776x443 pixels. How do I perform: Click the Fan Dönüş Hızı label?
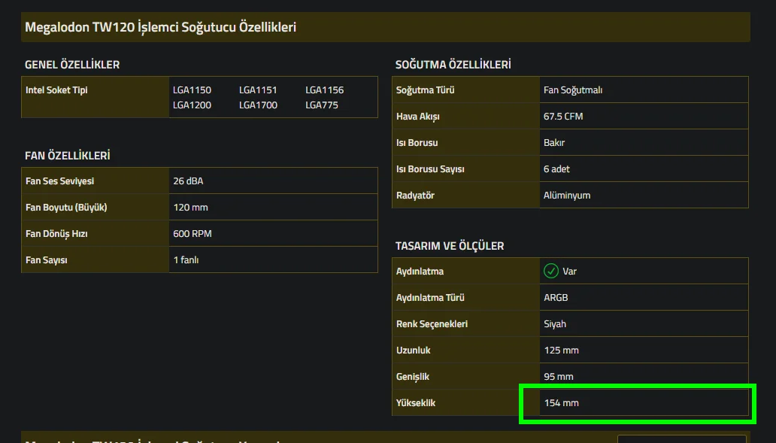click(x=56, y=234)
